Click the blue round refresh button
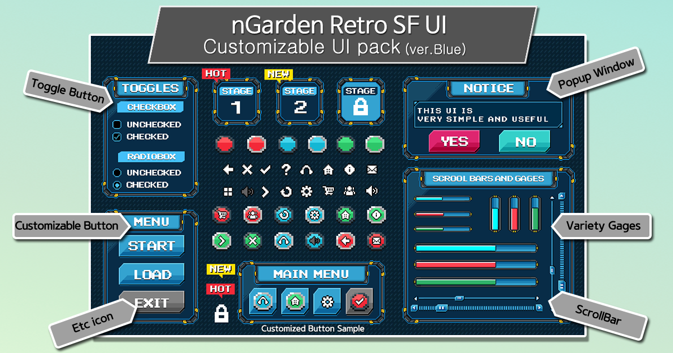The width and height of the screenshot is (673, 353). [x=283, y=214]
